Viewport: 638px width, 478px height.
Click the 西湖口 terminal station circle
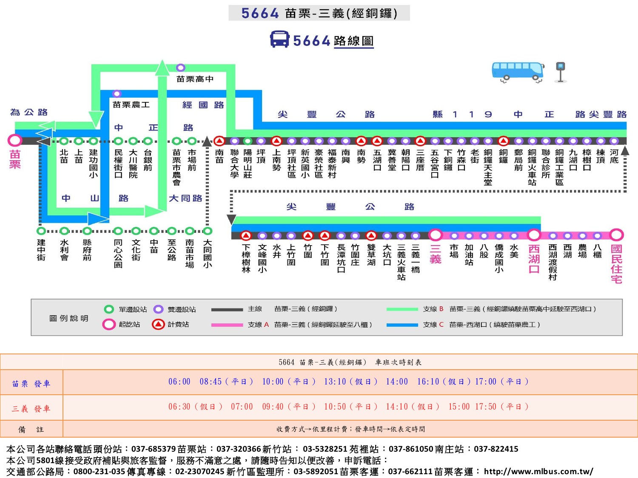pyautogui.click(x=534, y=235)
